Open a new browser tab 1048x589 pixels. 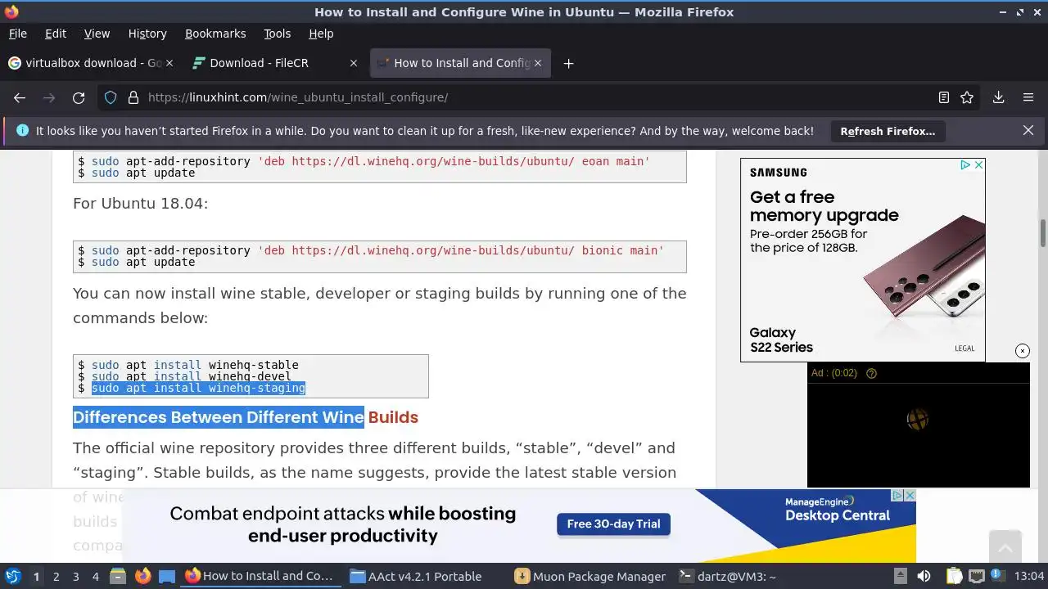[x=568, y=63]
